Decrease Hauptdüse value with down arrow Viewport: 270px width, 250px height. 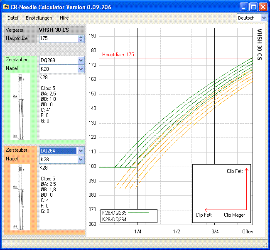click(81, 40)
